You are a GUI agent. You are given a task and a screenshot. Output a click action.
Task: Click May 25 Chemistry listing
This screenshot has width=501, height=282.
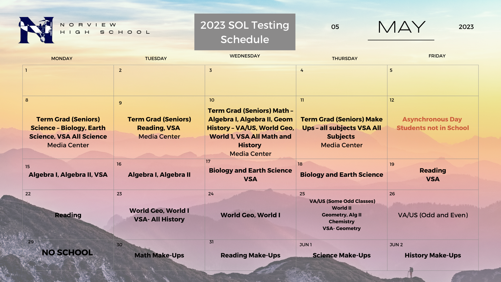click(x=341, y=221)
